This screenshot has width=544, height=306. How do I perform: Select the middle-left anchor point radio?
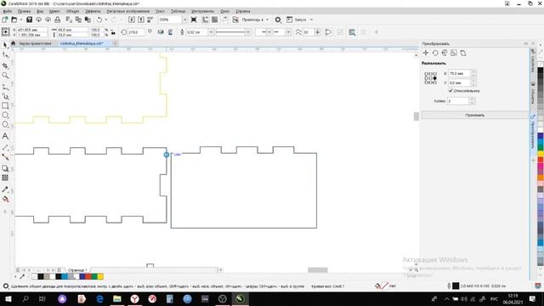click(427, 78)
